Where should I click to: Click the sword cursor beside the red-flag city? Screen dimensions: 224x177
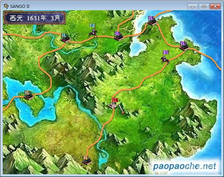(121, 109)
